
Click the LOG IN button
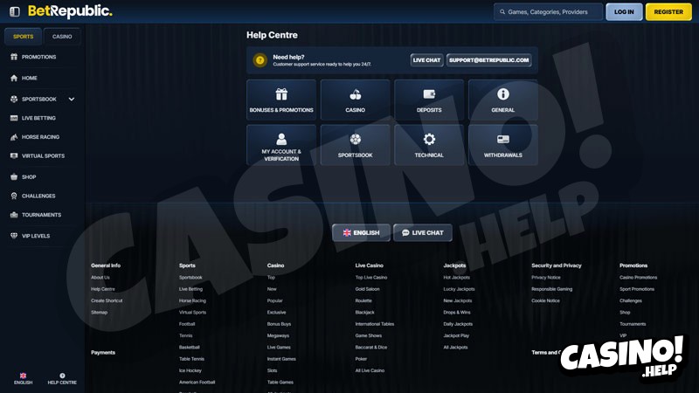click(x=624, y=12)
